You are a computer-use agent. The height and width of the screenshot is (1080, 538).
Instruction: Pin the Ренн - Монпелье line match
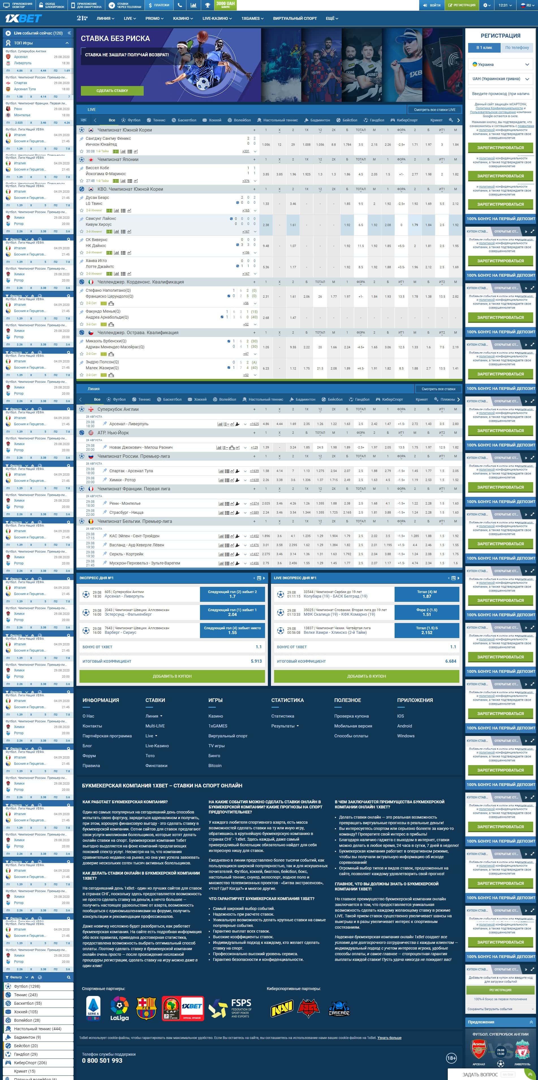[x=105, y=503]
